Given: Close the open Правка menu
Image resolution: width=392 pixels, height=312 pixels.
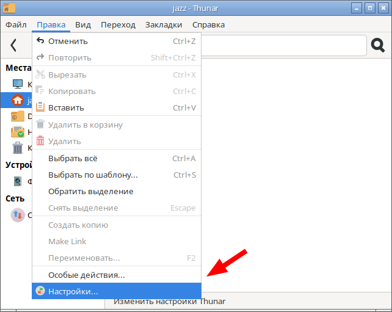Looking at the screenshot, I should 51,25.
